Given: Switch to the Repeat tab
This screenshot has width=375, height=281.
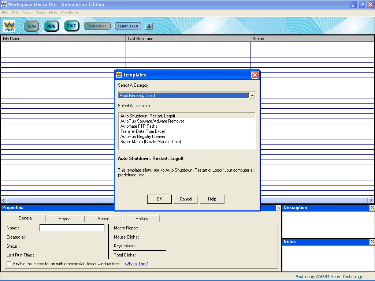Looking at the screenshot, I should (x=65, y=219).
